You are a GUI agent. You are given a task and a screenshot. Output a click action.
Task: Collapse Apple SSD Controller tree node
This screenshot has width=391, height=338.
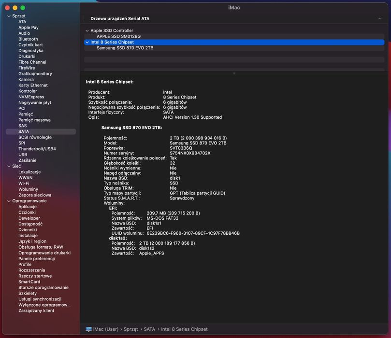(87, 30)
